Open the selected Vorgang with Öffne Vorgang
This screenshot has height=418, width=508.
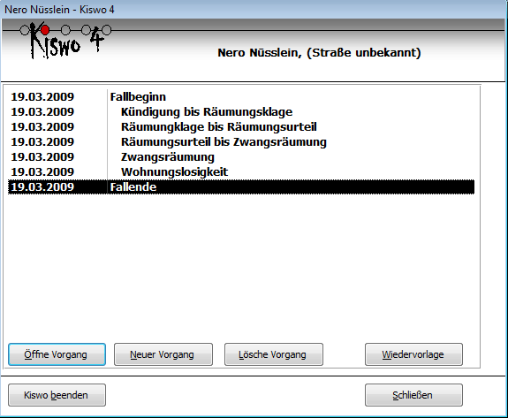(57, 354)
